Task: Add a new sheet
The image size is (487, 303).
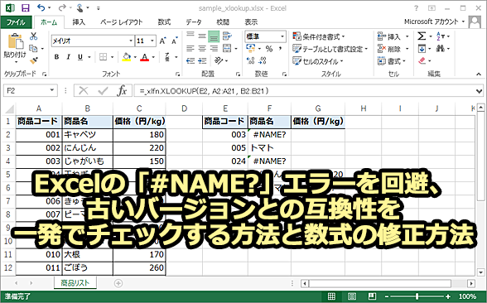Action: click(x=118, y=283)
